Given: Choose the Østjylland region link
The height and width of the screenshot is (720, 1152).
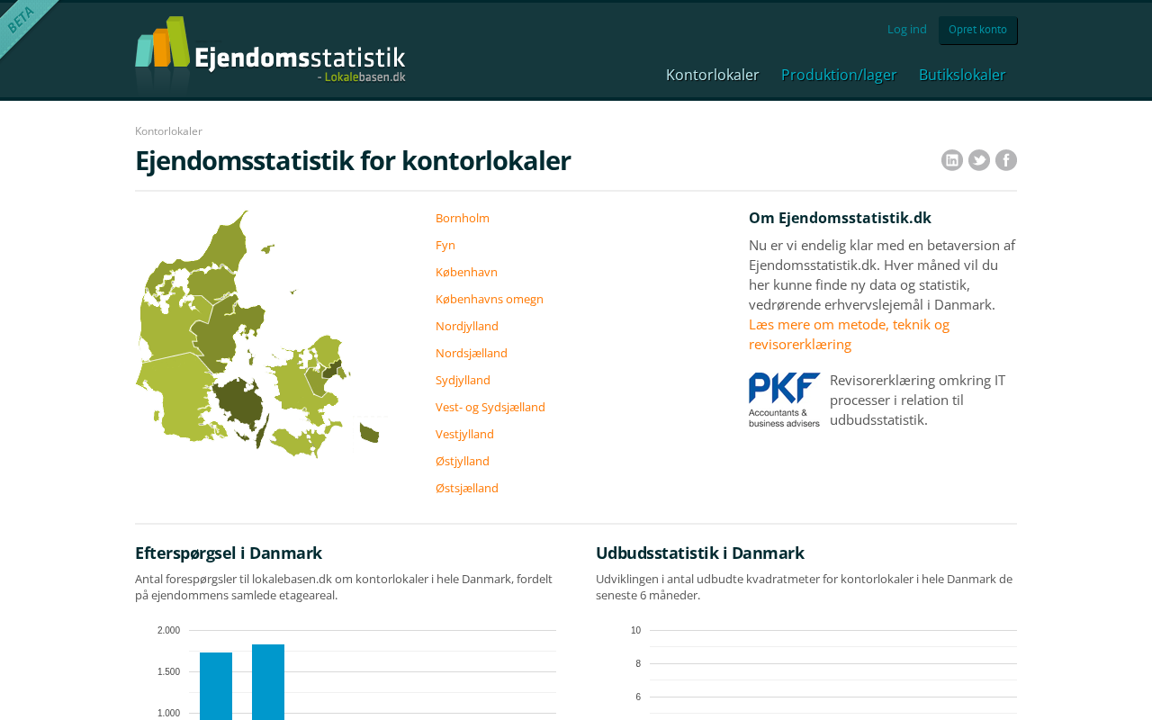Looking at the screenshot, I should (x=463, y=461).
